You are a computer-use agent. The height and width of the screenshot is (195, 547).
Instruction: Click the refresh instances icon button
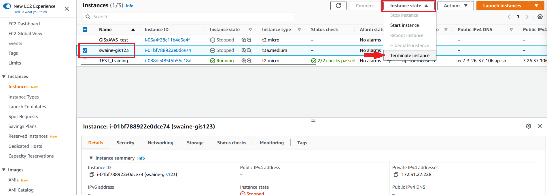tap(338, 5)
